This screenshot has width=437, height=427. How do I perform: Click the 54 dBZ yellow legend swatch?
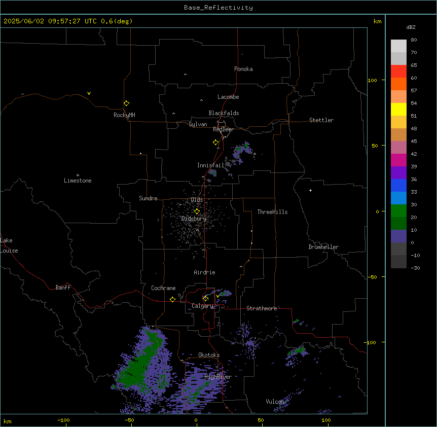(x=398, y=109)
